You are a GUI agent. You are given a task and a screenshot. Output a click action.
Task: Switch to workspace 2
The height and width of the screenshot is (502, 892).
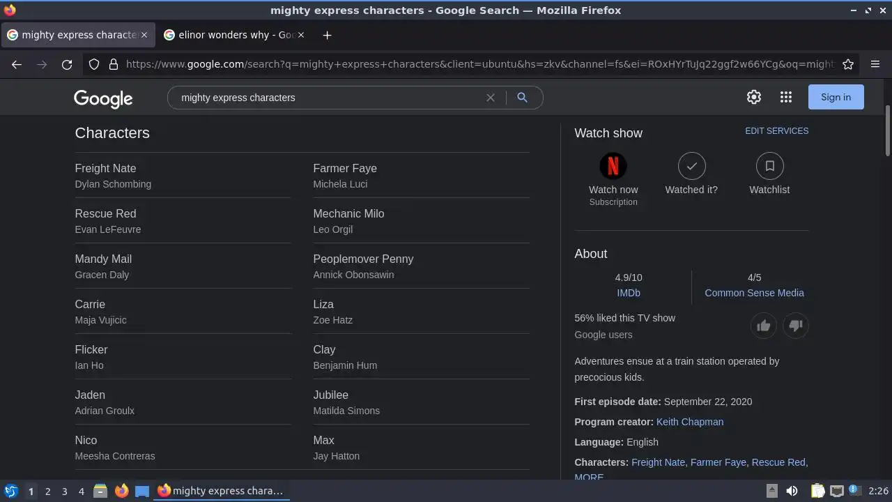[x=47, y=491]
